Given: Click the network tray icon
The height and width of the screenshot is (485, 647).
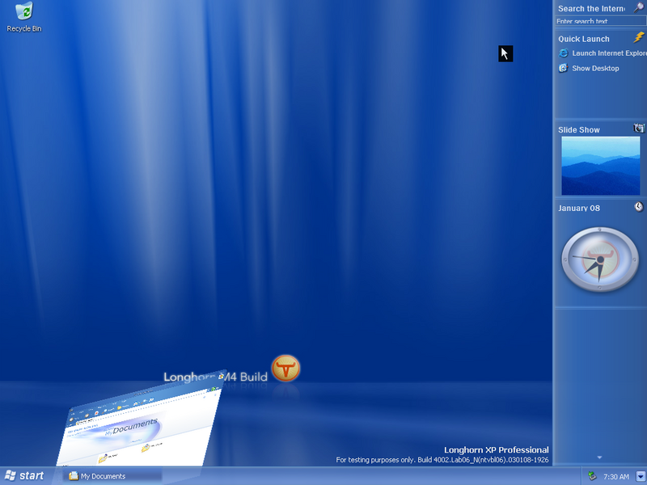Looking at the screenshot, I should 592,476.
